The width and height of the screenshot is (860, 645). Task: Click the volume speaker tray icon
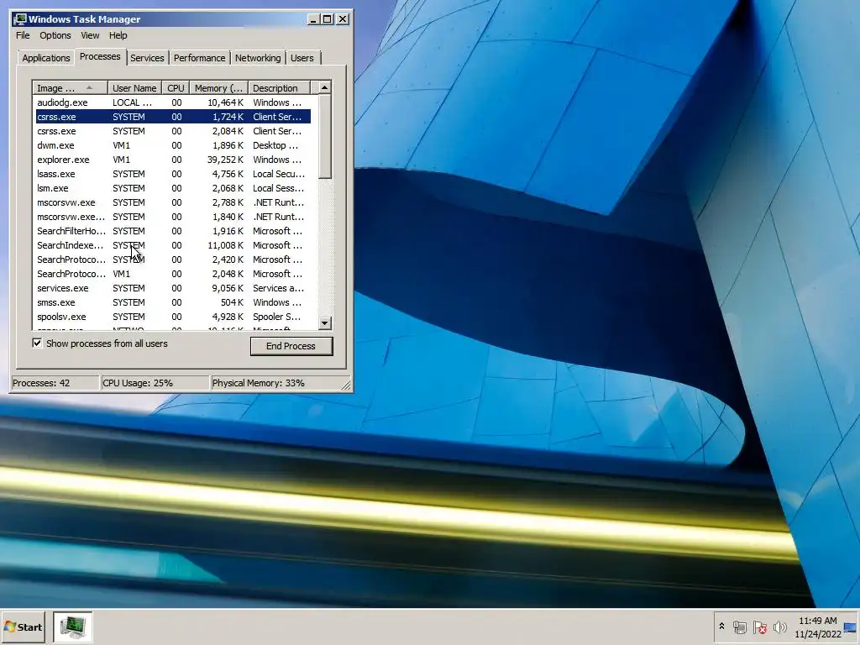(x=779, y=627)
